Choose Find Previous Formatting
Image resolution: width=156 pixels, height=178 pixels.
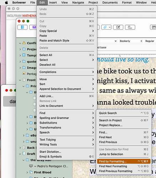click(124, 171)
